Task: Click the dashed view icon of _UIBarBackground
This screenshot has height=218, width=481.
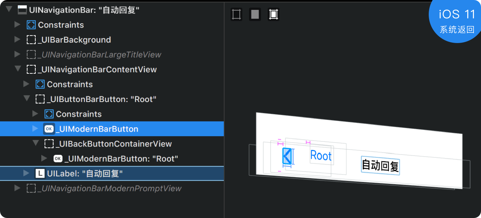Action: [x=31, y=40]
